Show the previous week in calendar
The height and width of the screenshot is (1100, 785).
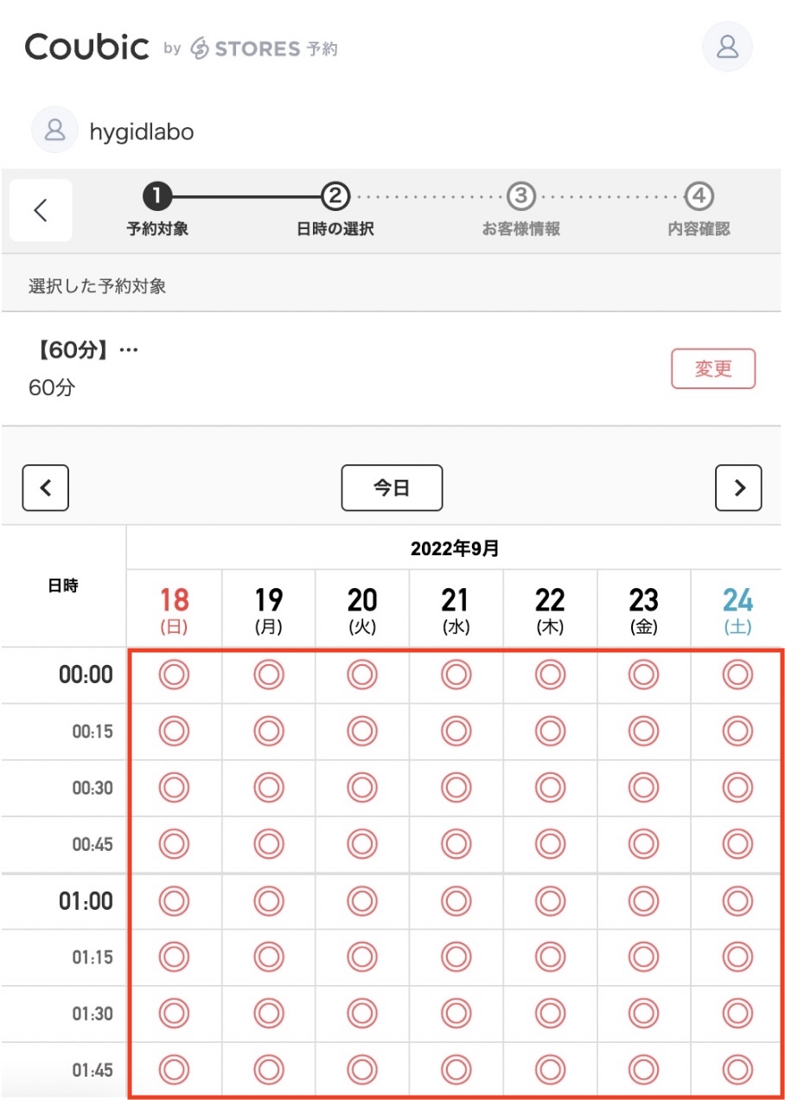tap(46, 488)
